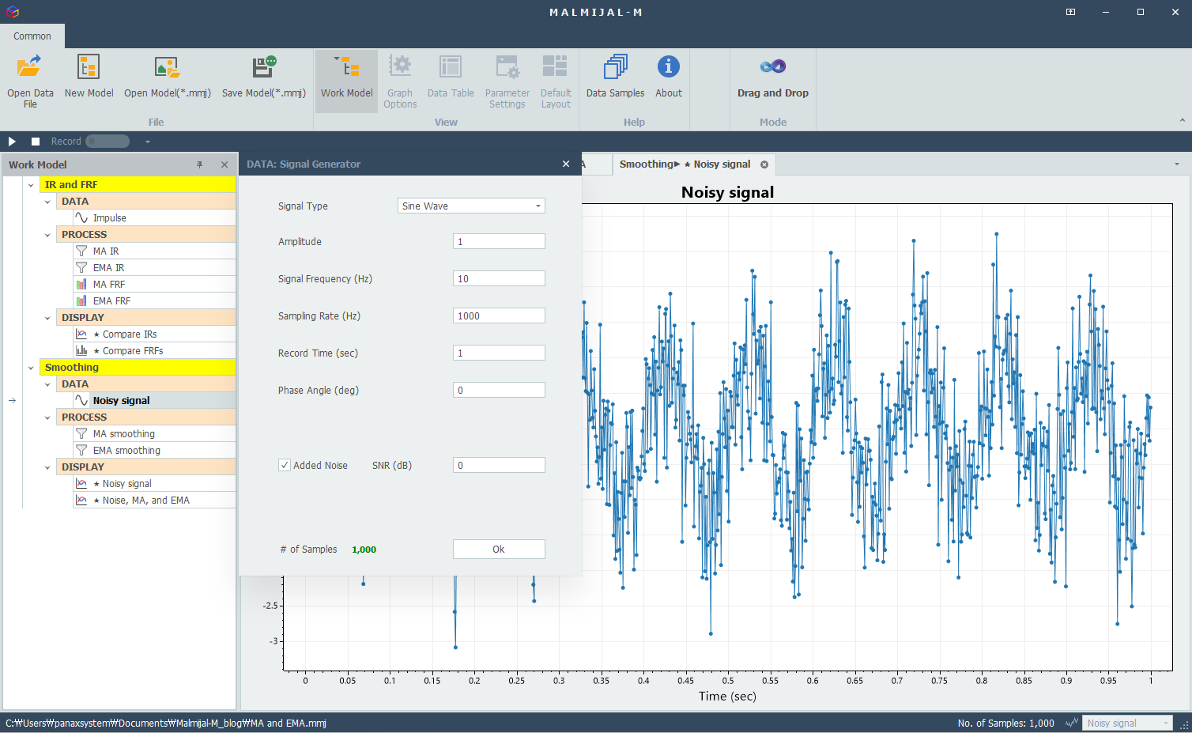Click the layout icon in title bar
The image size is (1192, 733).
(x=1070, y=12)
